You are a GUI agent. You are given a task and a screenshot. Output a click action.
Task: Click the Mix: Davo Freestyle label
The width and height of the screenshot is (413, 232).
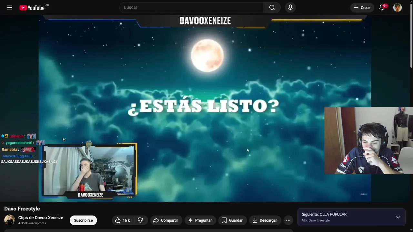316,220
